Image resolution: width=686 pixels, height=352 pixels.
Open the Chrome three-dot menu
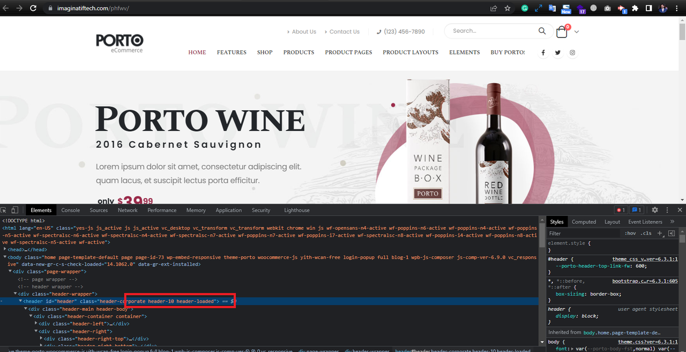pyautogui.click(x=678, y=9)
